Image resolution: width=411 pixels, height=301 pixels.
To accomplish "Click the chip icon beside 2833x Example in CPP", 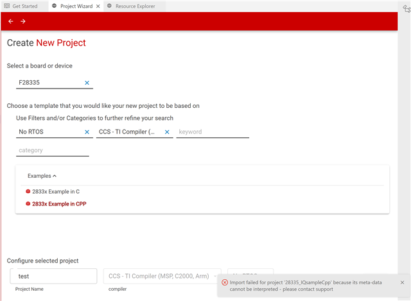I will point(28,204).
